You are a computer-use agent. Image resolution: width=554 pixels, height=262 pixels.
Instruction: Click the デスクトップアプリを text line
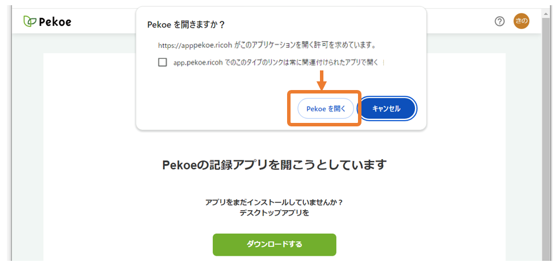pos(274,213)
